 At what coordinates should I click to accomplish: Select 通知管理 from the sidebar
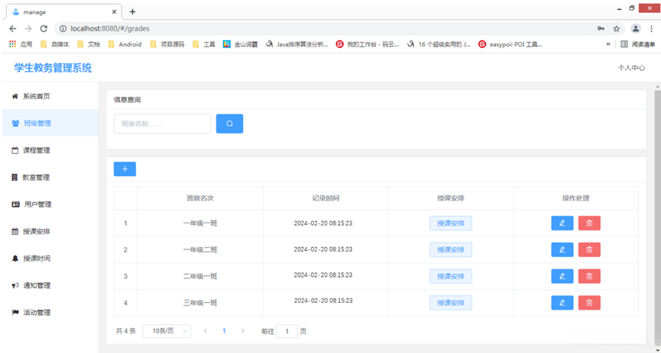(x=36, y=285)
